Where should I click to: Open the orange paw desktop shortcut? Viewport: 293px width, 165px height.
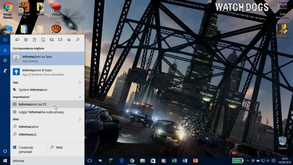click(56, 29)
